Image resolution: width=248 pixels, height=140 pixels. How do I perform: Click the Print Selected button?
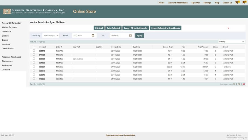click(113, 28)
